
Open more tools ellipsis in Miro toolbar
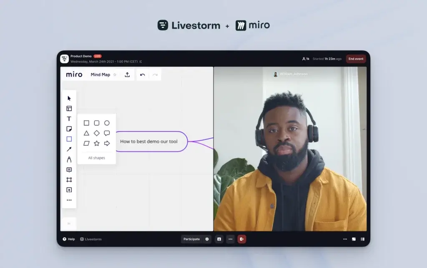point(69,200)
